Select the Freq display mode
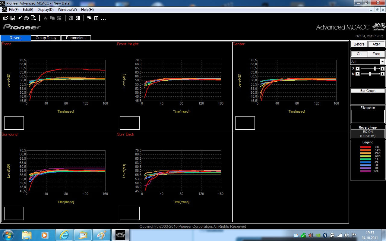 376,54
